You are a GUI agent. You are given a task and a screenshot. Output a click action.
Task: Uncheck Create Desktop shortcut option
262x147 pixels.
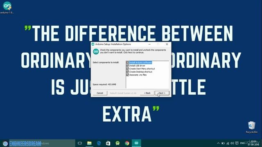(127, 72)
